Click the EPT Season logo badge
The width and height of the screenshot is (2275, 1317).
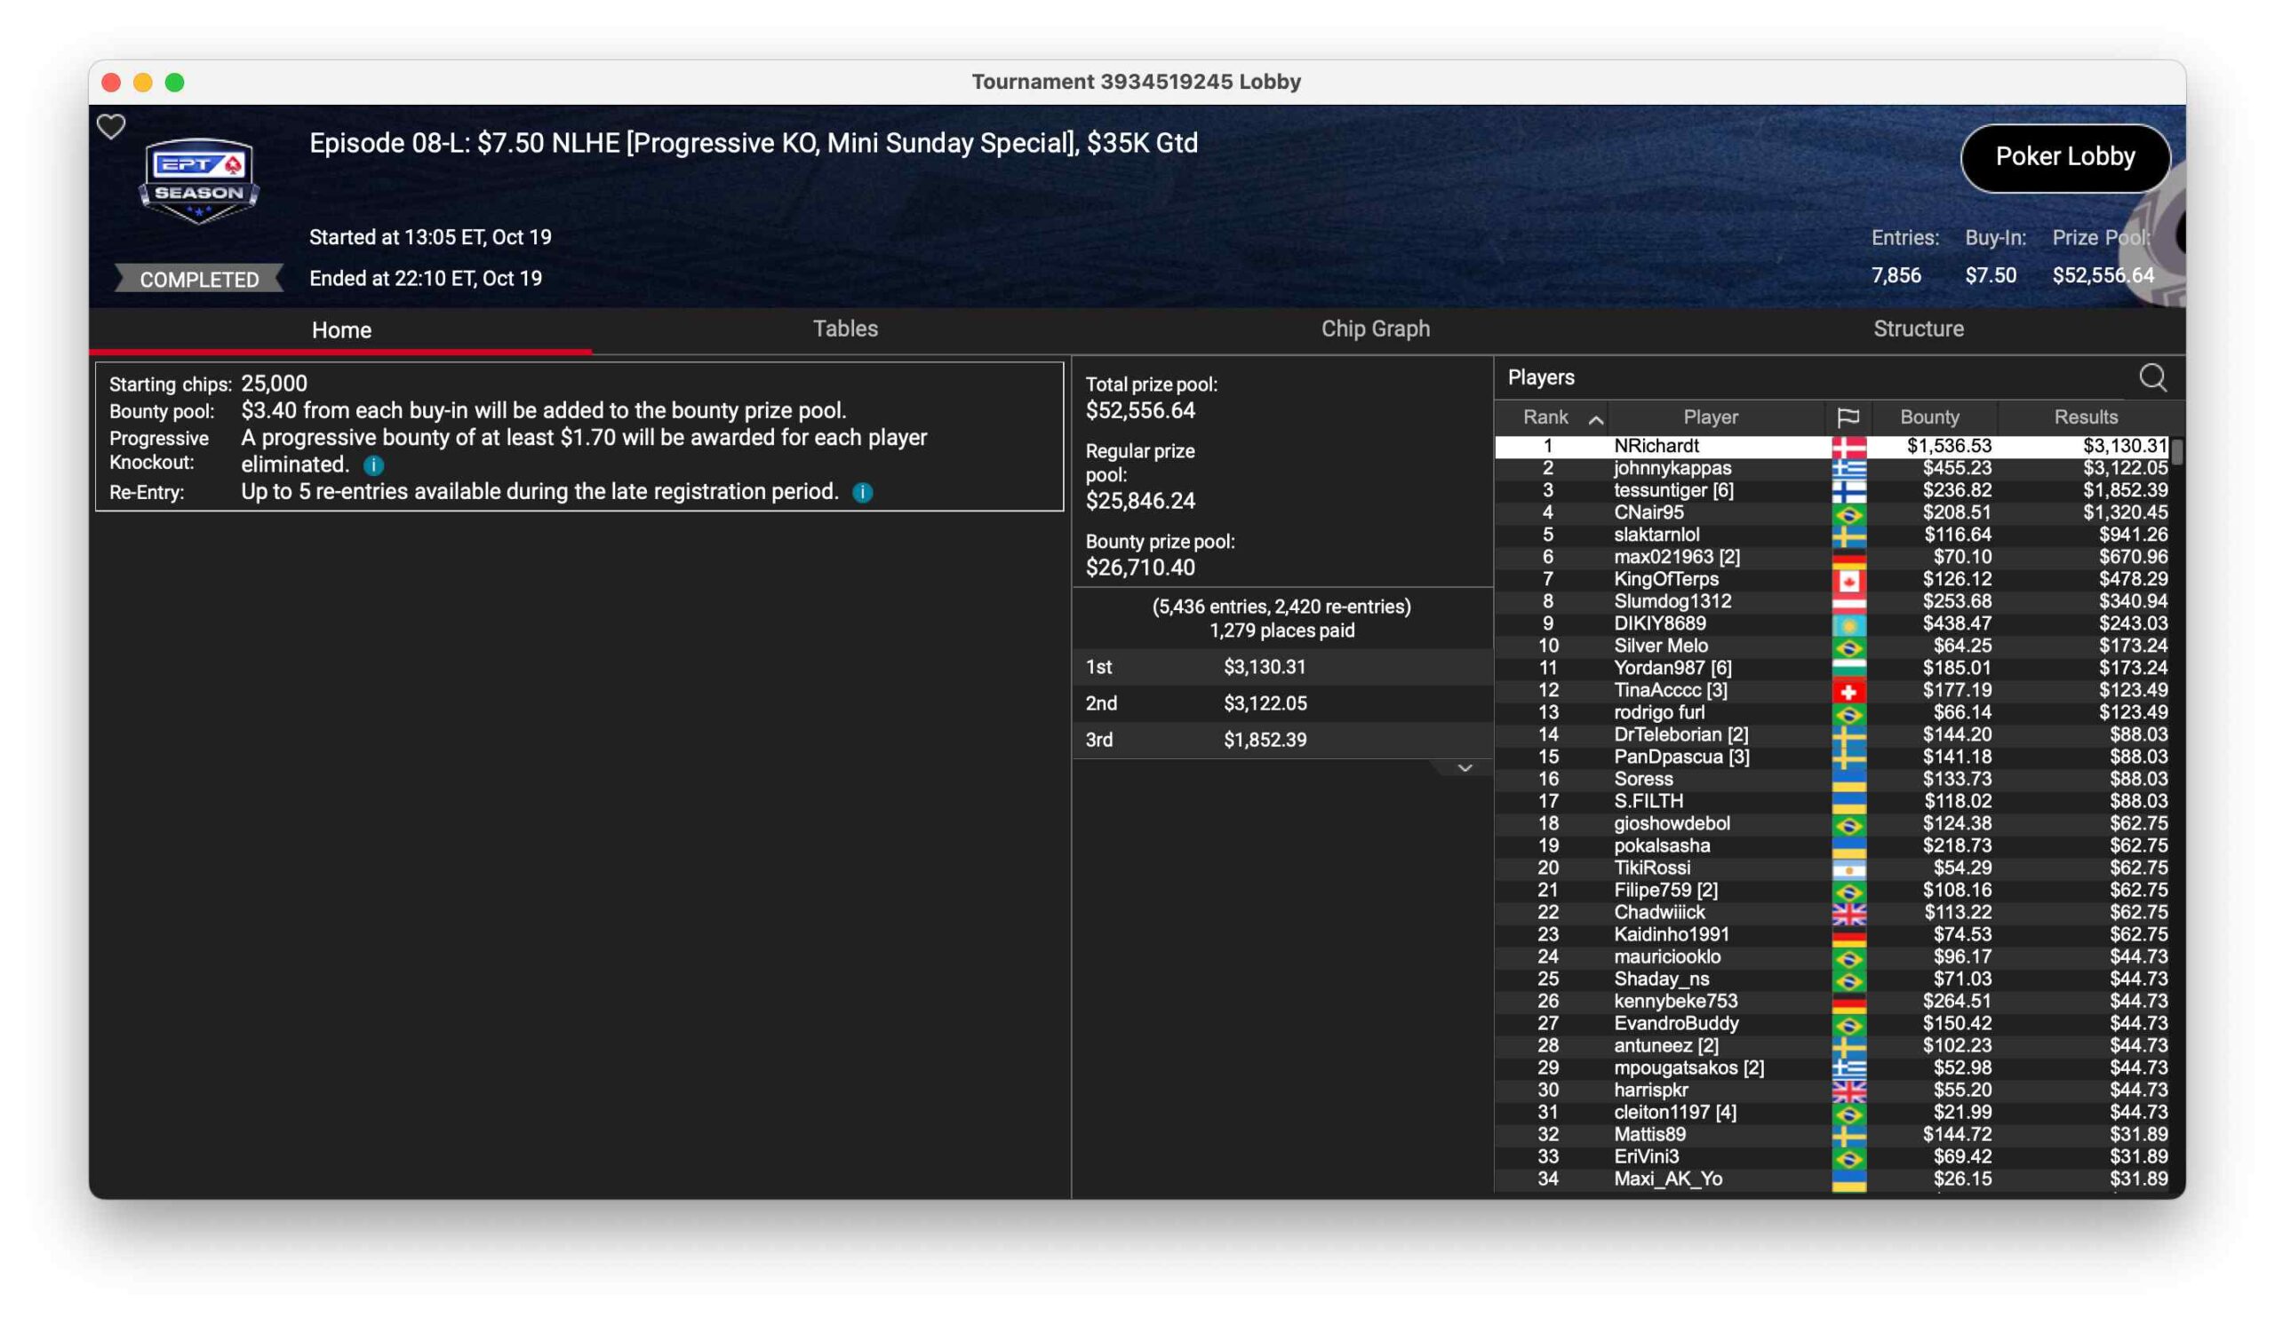[198, 180]
